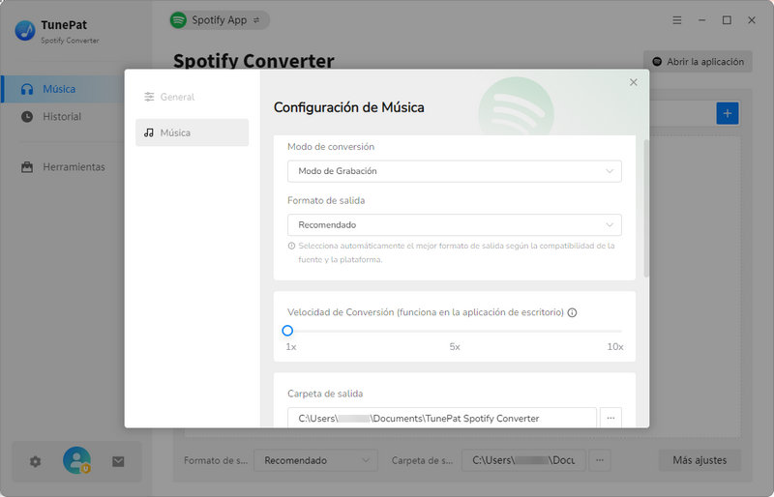This screenshot has width=774, height=497.
Task: Click the Carpeta de salida path field
Action: (x=442, y=418)
